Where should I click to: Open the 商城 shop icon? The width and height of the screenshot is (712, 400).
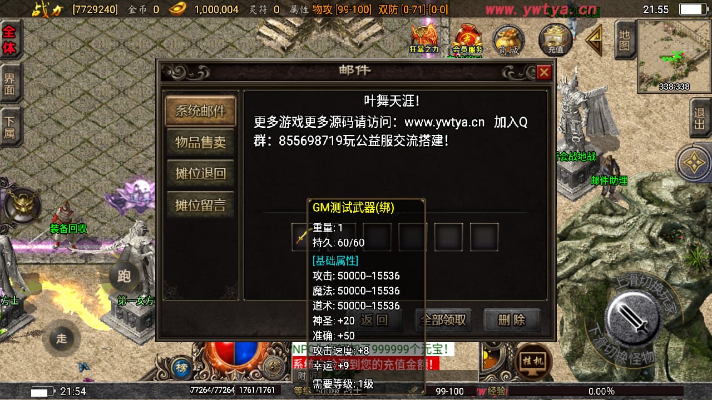click(508, 40)
